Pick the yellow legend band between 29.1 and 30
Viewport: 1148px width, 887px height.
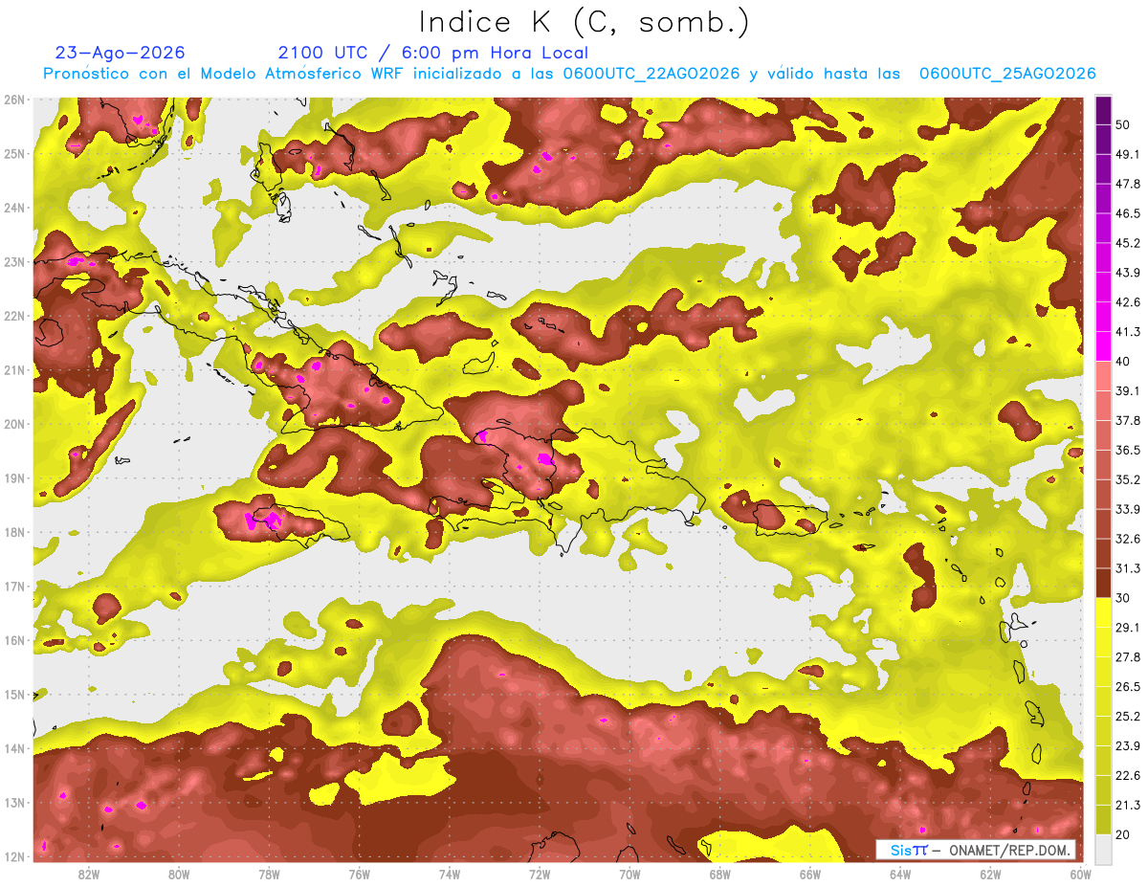point(1103,613)
